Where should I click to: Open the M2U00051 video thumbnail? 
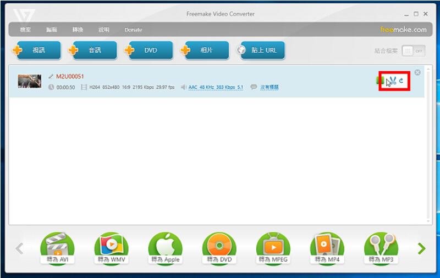30,81
